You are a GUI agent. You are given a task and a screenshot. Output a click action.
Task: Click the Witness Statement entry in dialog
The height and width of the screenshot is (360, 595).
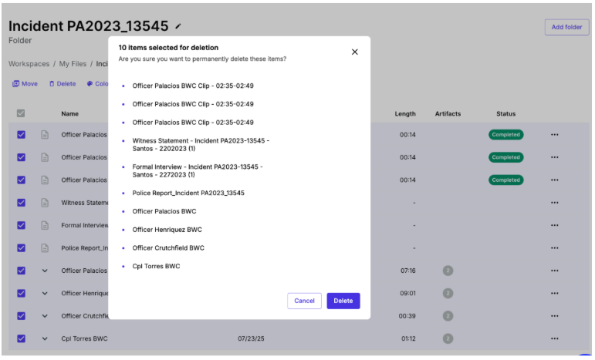pyautogui.click(x=201, y=145)
